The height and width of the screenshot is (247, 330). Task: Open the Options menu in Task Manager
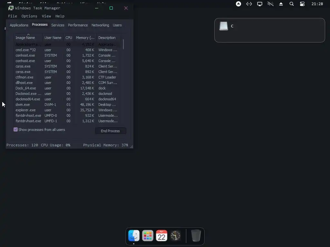(29, 16)
